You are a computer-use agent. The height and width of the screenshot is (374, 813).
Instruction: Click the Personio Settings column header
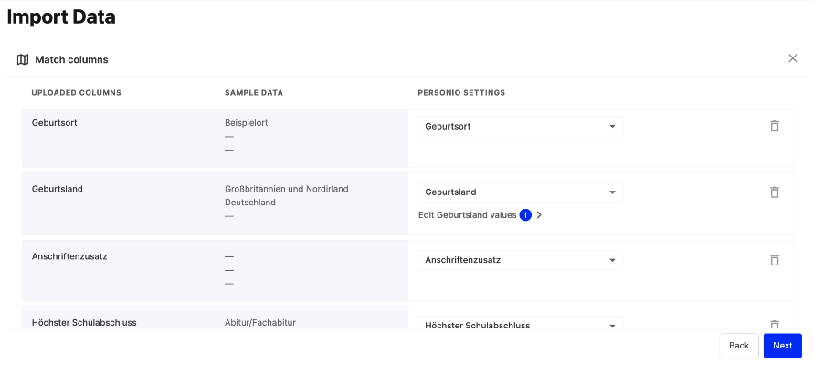tap(461, 93)
